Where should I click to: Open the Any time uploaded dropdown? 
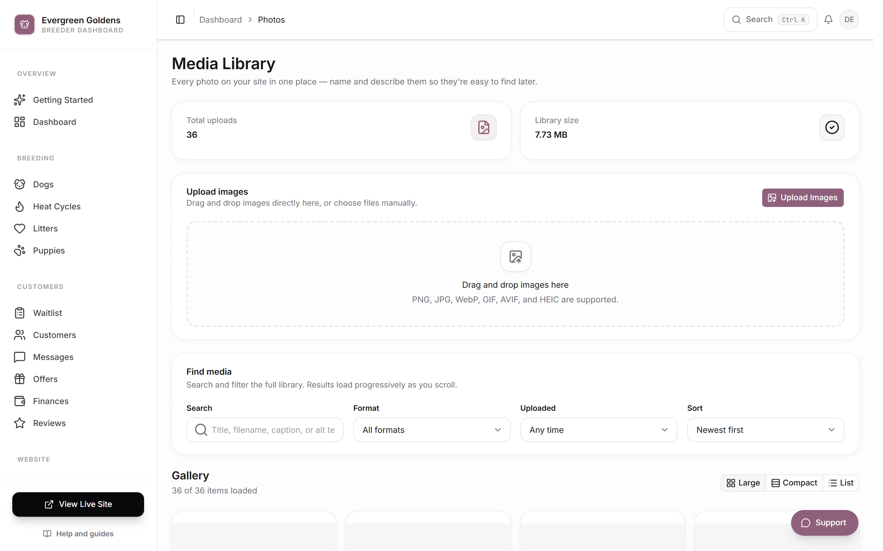click(599, 430)
